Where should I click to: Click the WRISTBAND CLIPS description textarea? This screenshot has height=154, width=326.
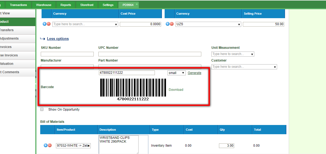click(118, 145)
